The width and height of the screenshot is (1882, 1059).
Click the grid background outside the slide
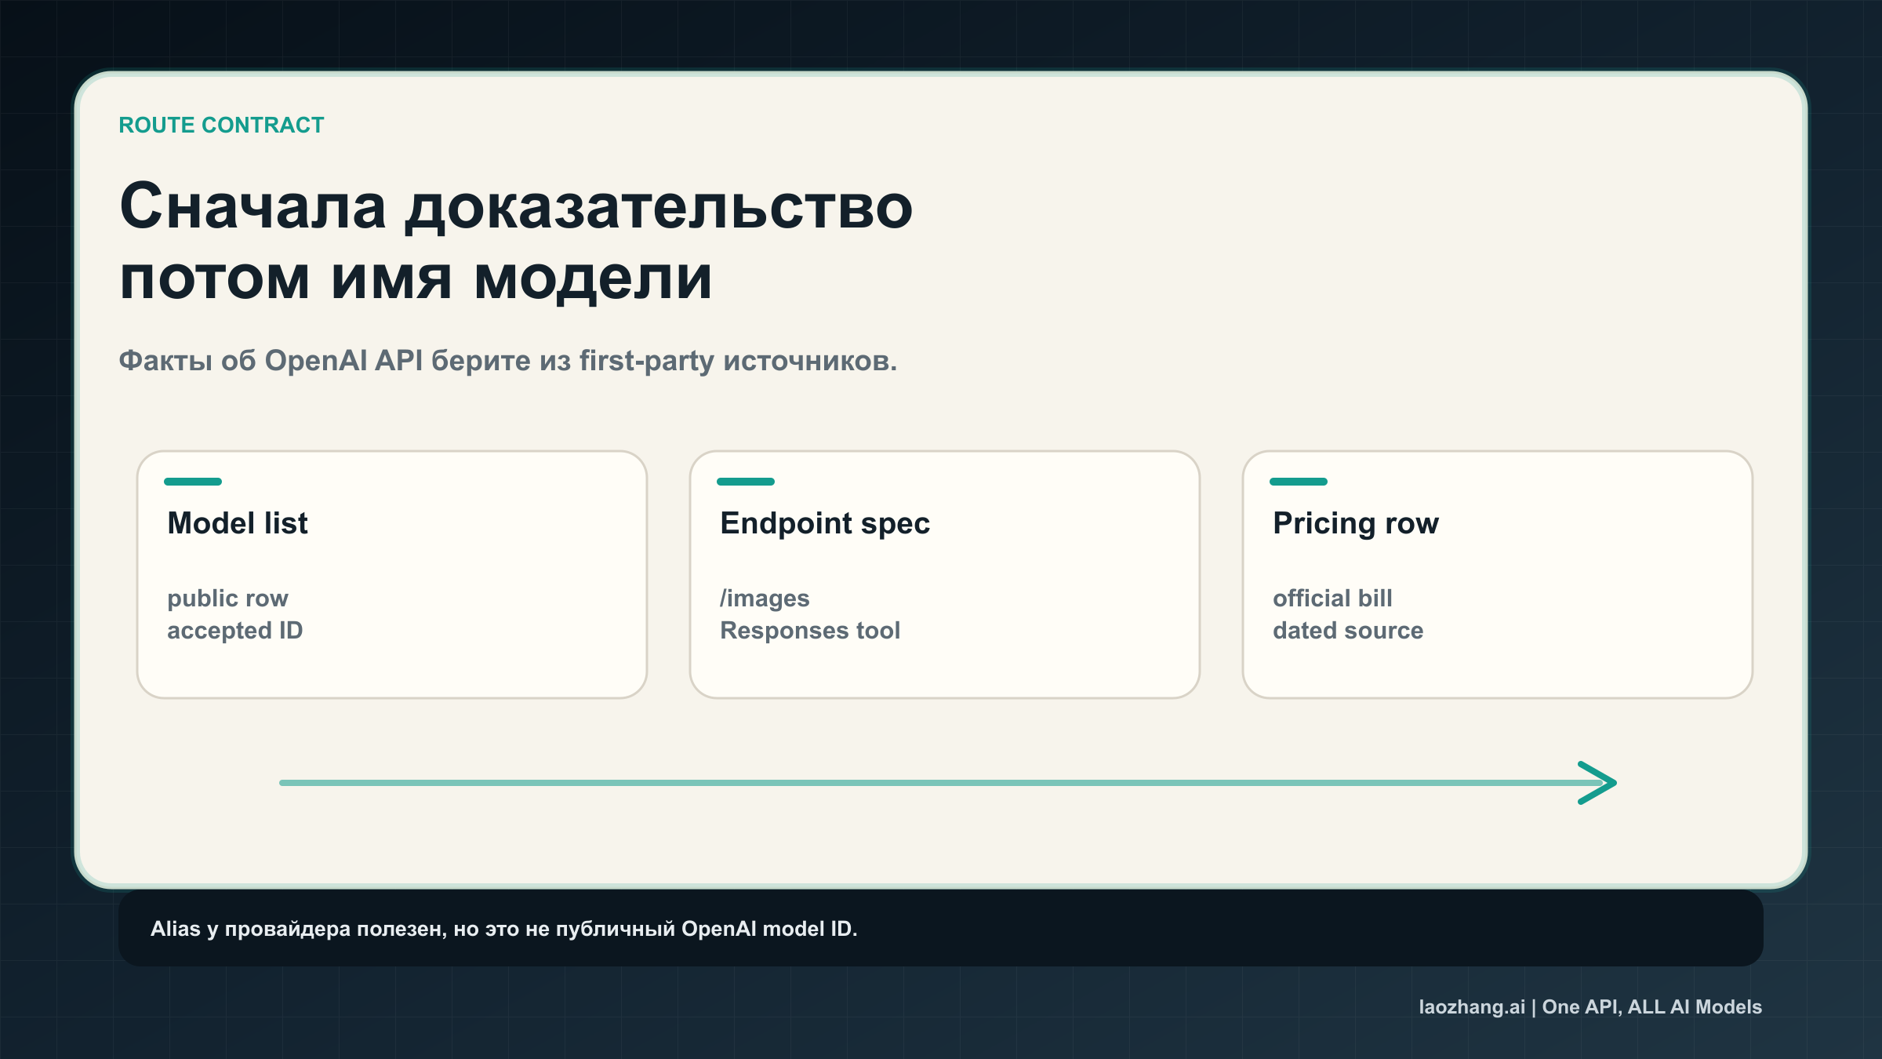35,529
